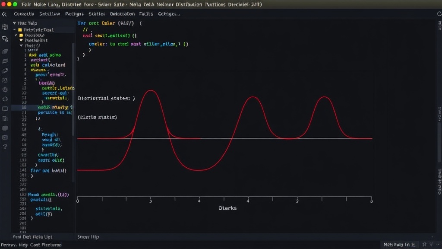
Task: Open the Falils menu
Action: click(x=146, y=14)
